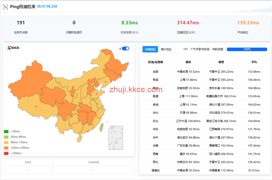272x180 pixels.
Task: Click the 100% progress bar
Action: point(247,49)
